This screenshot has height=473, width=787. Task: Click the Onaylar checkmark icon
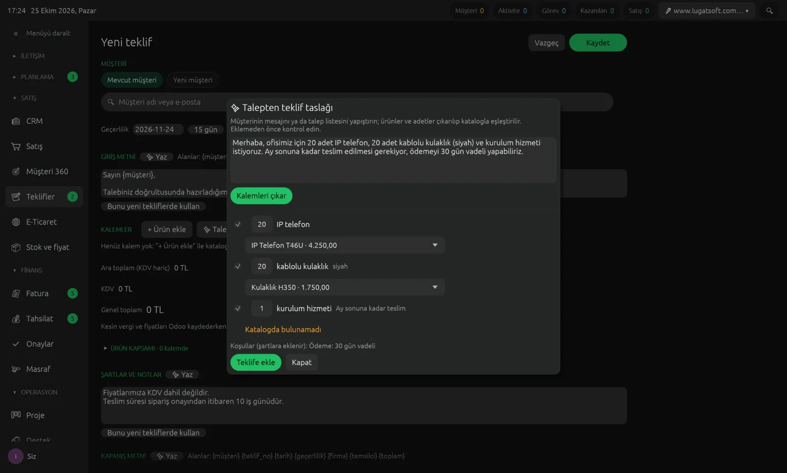coord(16,344)
